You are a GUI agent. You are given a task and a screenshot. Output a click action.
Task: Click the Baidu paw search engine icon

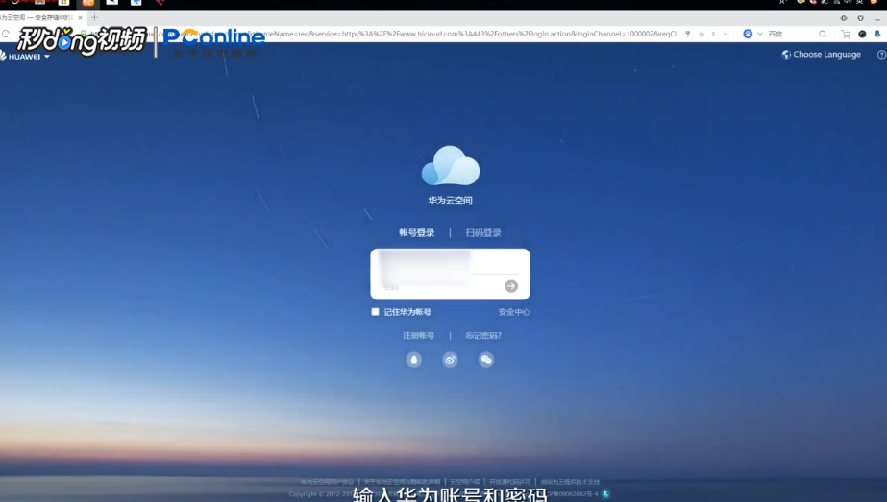pyautogui.click(x=748, y=34)
